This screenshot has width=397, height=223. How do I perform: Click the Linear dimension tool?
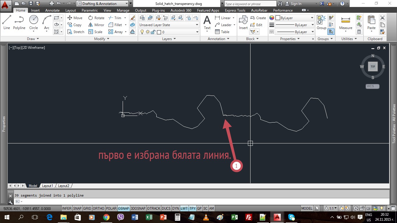[223, 18]
